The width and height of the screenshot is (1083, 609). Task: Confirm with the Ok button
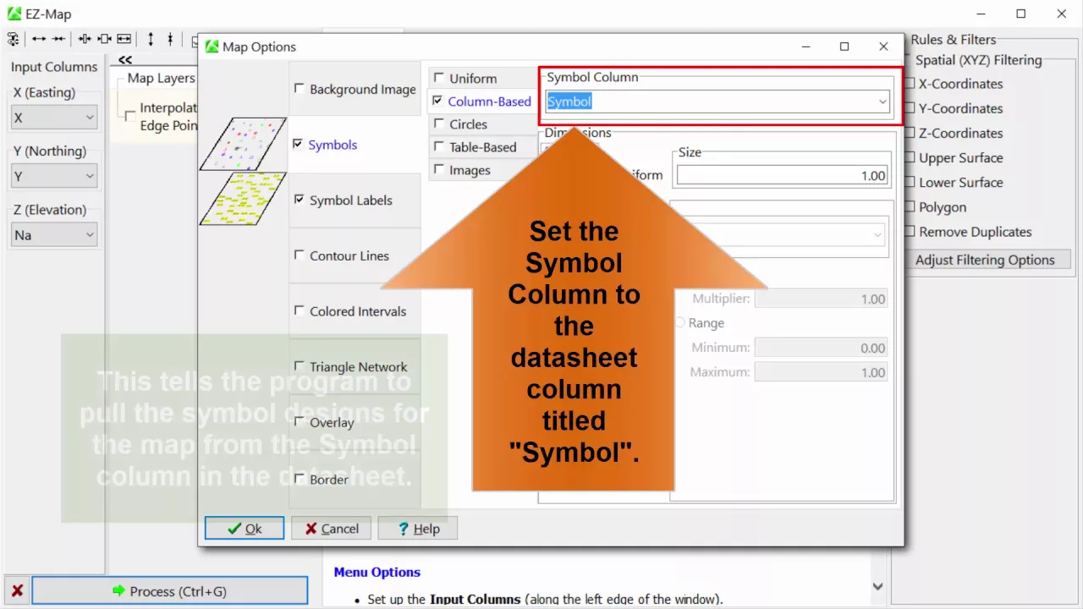[245, 528]
